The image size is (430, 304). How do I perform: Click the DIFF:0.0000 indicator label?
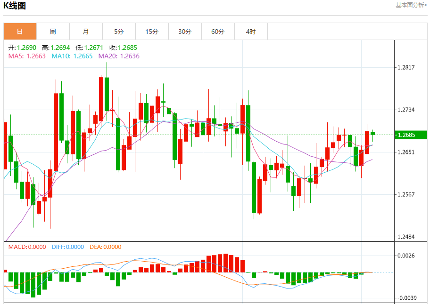68,247
